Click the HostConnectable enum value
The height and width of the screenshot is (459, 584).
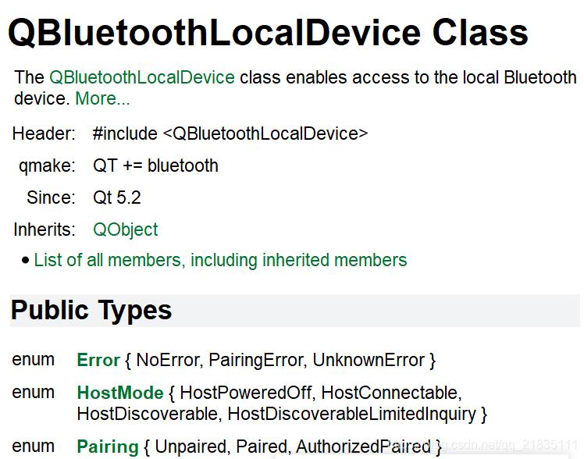389,393
